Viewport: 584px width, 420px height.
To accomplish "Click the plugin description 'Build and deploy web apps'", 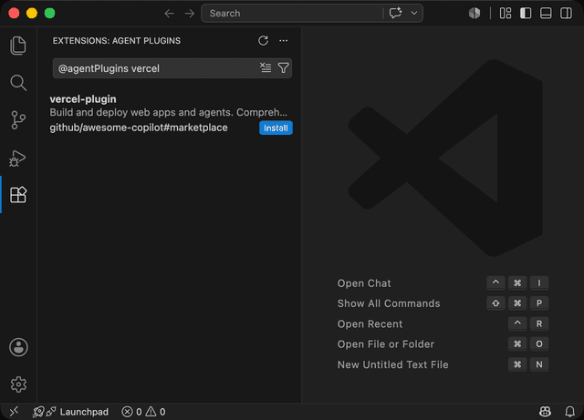I will tap(168, 112).
